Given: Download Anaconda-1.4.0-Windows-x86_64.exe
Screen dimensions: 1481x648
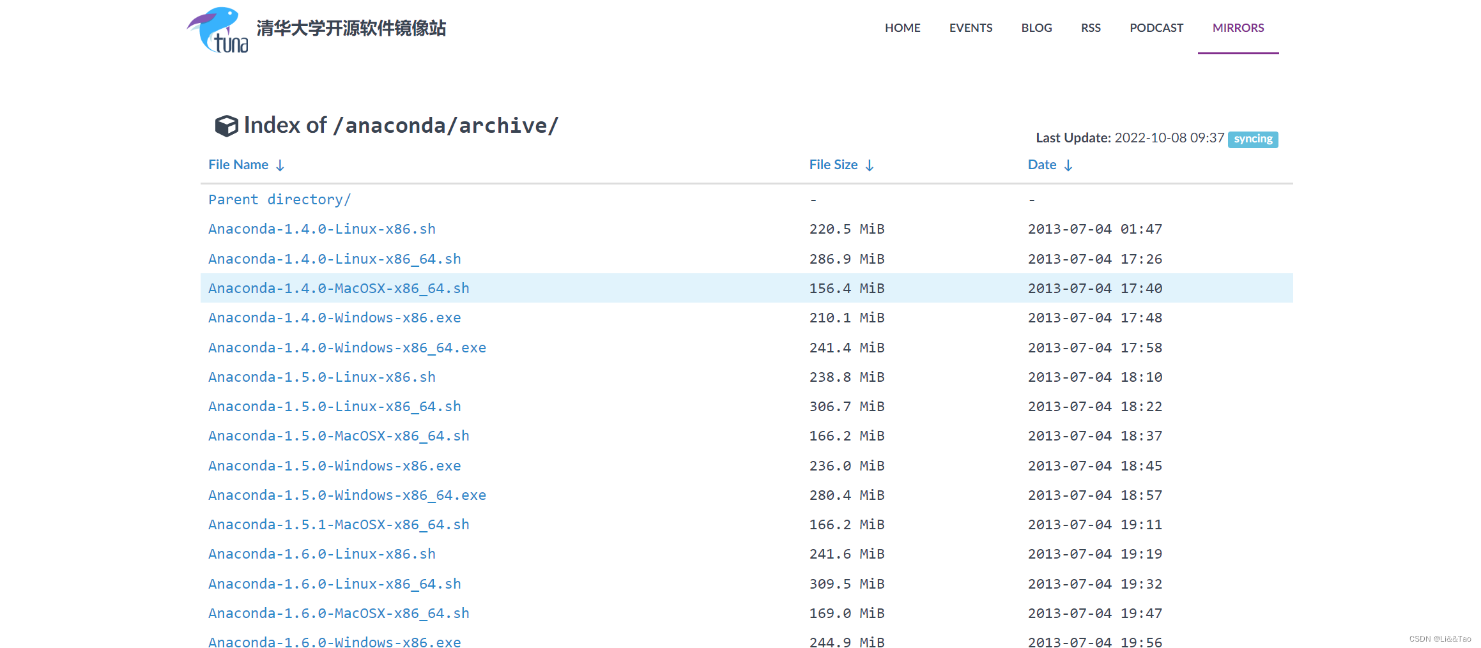Looking at the screenshot, I should click(347, 347).
